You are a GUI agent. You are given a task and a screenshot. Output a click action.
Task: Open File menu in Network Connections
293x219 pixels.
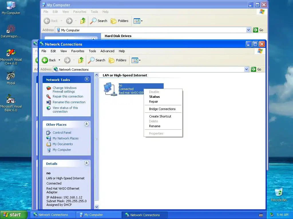tap(44, 51)
